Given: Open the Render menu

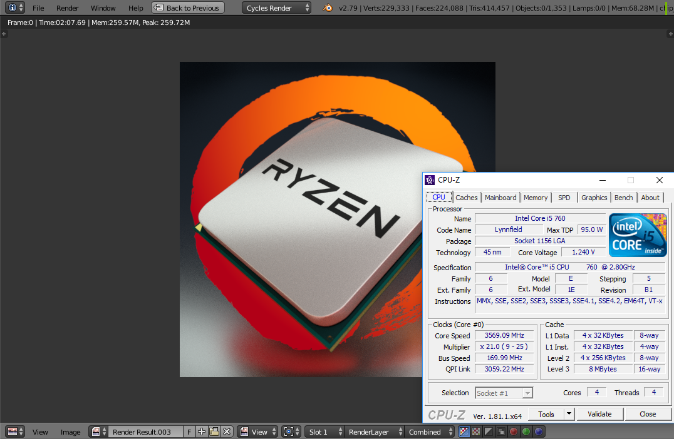Looking at the screenshot, I should (x=68, y=8).
